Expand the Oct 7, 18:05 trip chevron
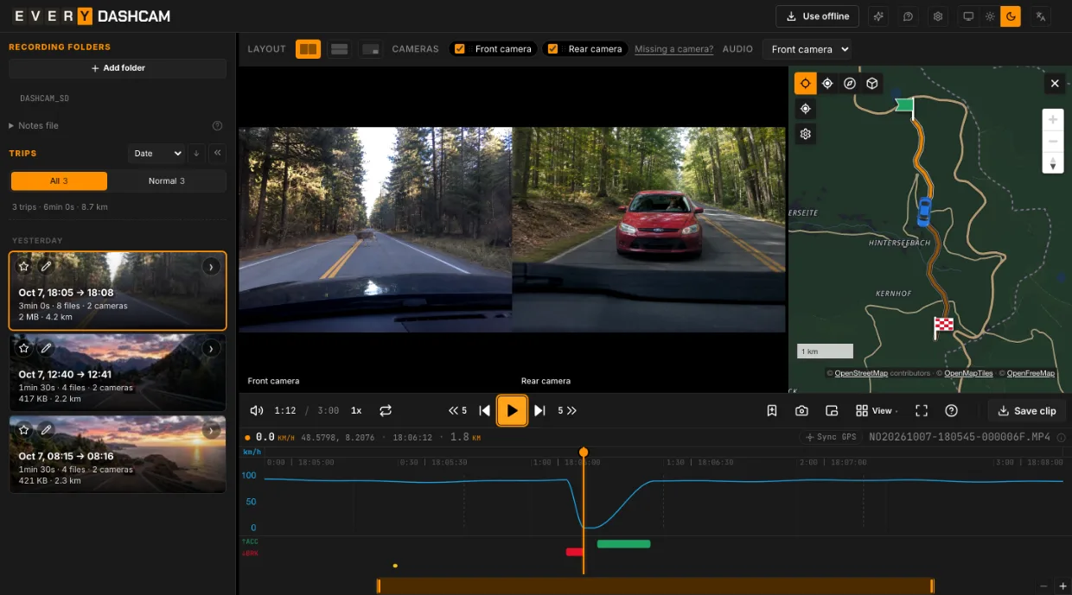Screen dimensions: 1072x595 [211, 267]
